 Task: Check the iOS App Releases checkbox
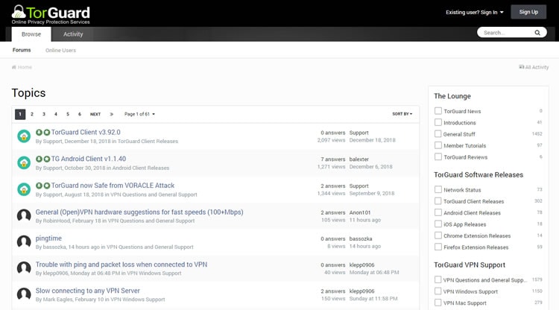click(438, 224)
